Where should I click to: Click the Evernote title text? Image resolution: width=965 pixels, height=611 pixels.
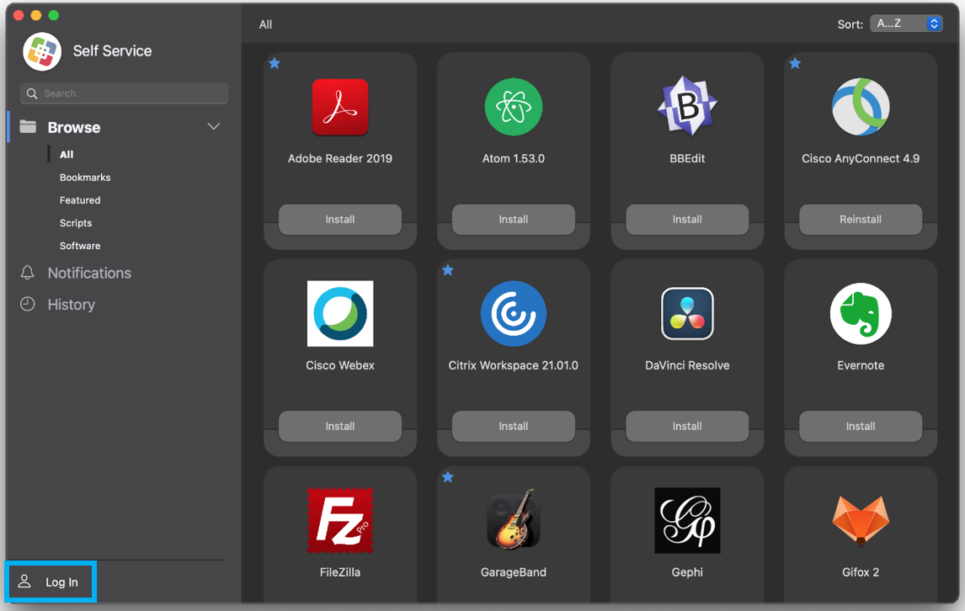click(x=861, y=365)
